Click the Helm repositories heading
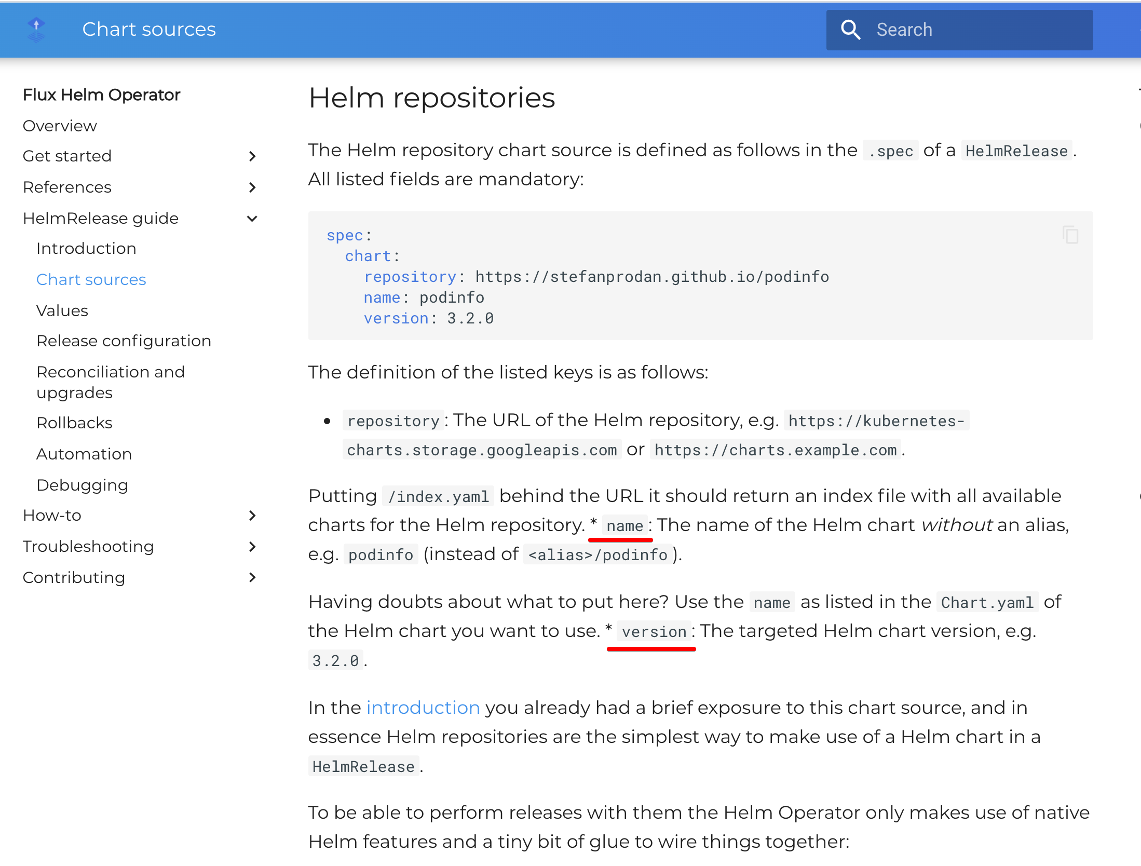The height and width of the screenshot is (866, 1141). click(431, 98)
